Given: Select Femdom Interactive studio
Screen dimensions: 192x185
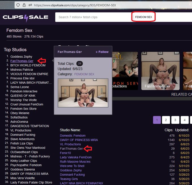Looking at the screenshot, I should pyautogui.click(x=24, y=91).
